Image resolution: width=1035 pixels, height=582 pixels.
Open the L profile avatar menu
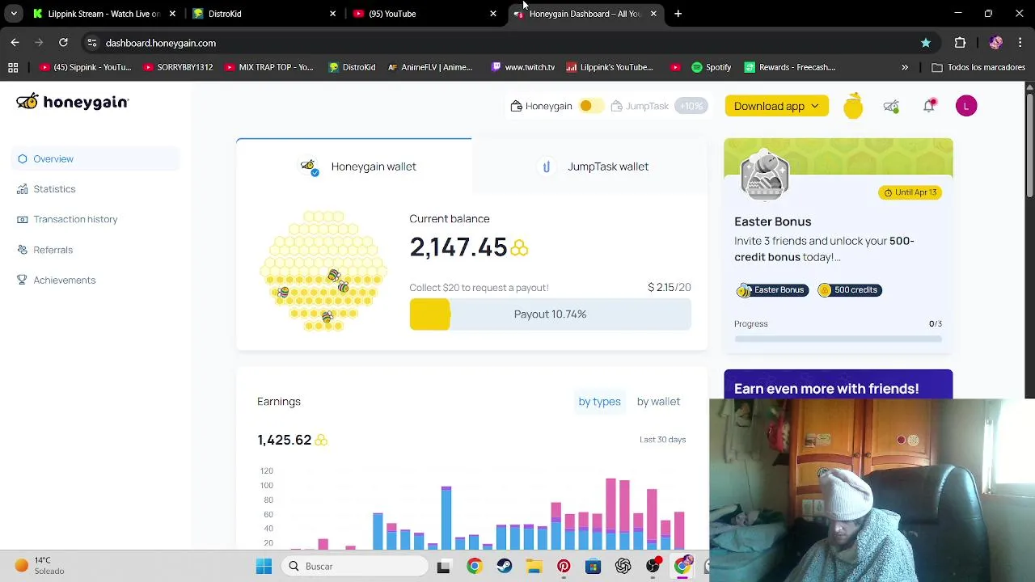point(966,106)
